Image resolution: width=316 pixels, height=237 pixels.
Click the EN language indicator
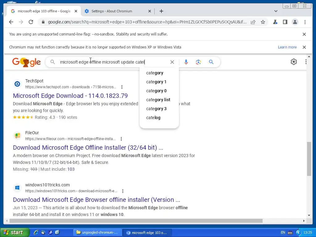(x=283, y=233)
